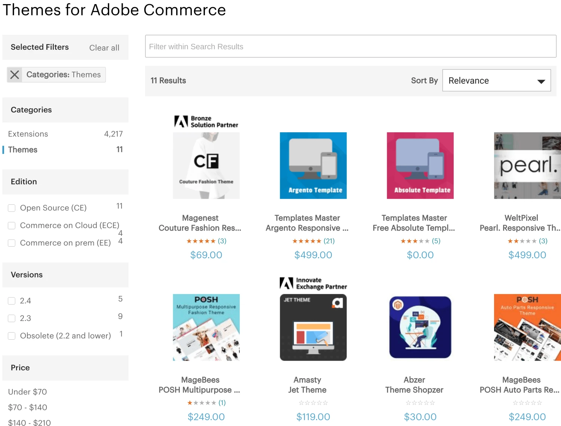The width and height of the screenshot is (561, 426).
Task: Open Couture Fashion Theme product image
Action: (206, 166)
